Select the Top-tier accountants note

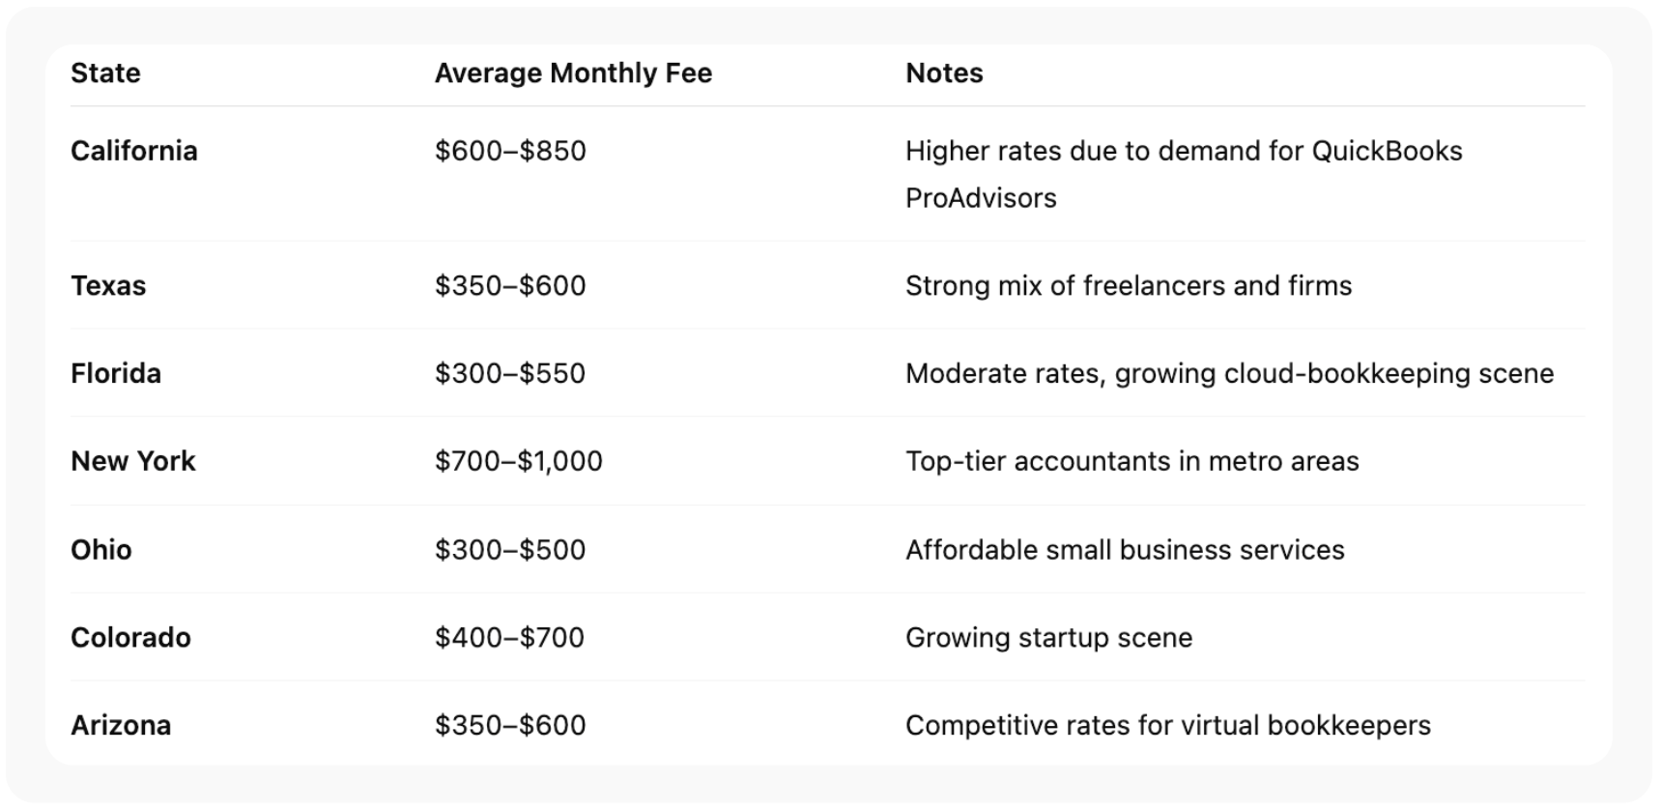click(x=1131, y=461)
